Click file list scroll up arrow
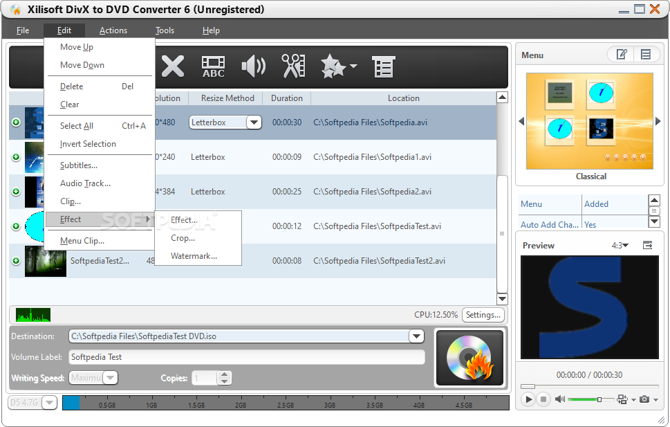 click(x=502, y=97)
